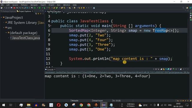This screenshot has height=108, width=192.
Task: Click the console output line
Action: 97,76
